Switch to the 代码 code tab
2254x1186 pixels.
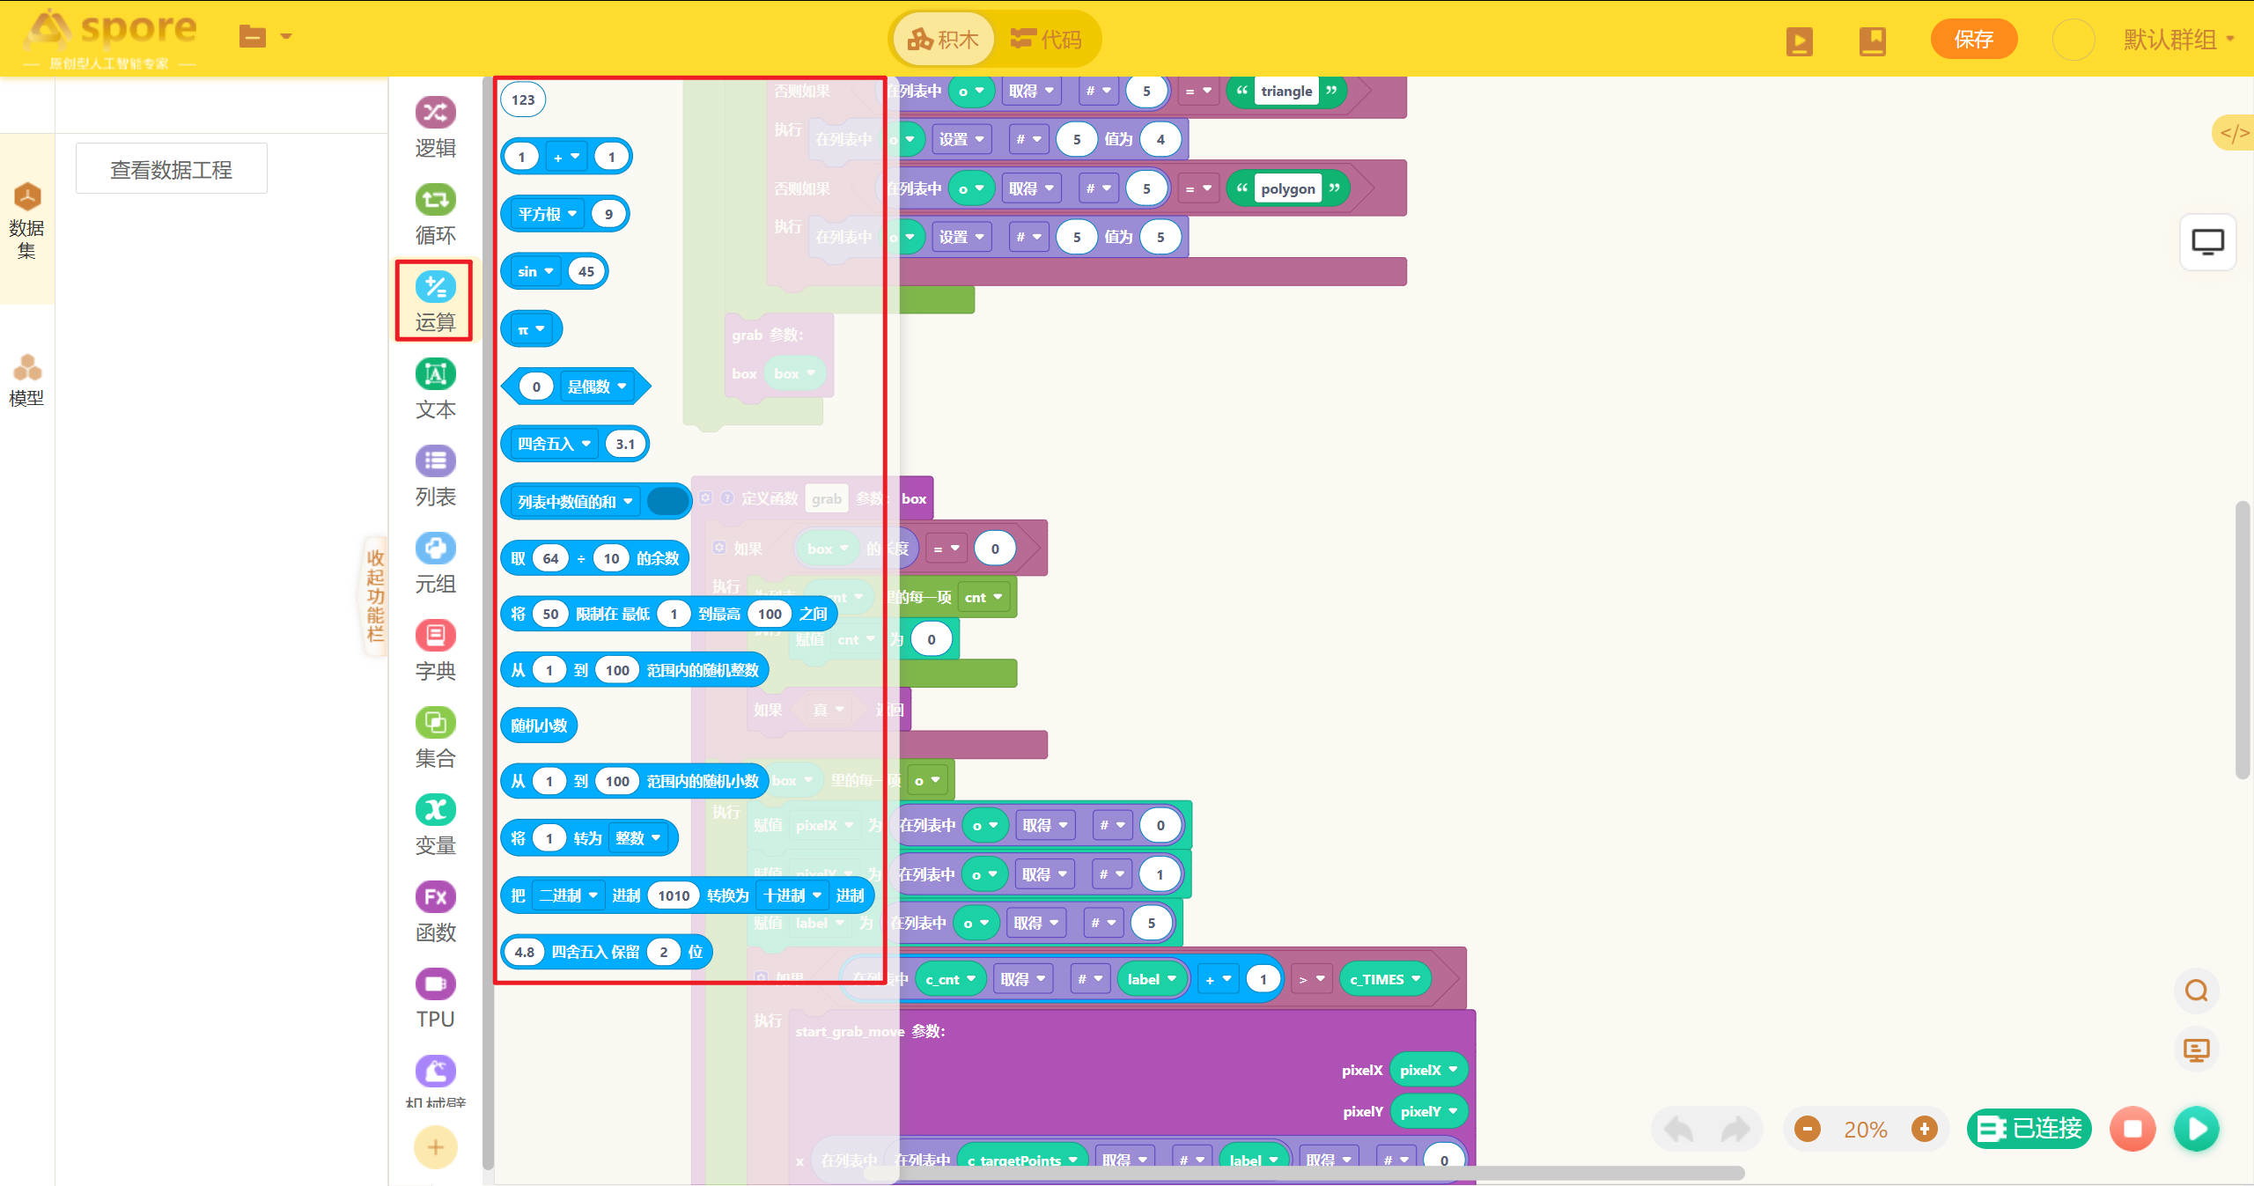[1046, 40]
